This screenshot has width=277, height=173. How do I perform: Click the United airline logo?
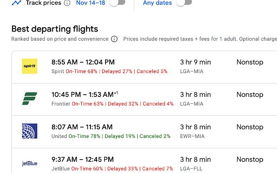[29, 131]
